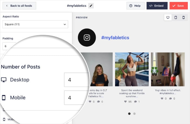This screenshot has height=124, width=190.
Task: Click the 'PREVIEW' label
Action: 82,17
